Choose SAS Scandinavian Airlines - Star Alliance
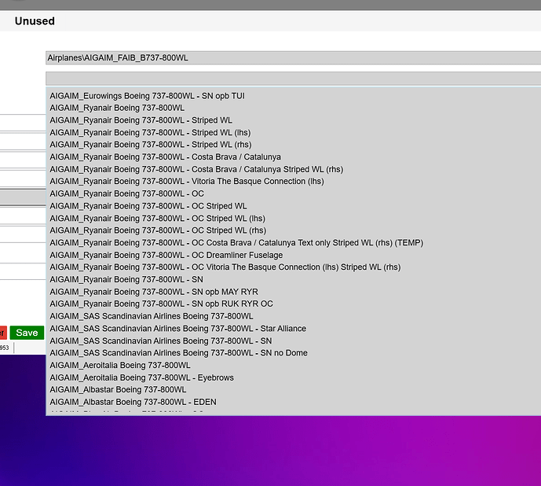 tap(177, 329)
